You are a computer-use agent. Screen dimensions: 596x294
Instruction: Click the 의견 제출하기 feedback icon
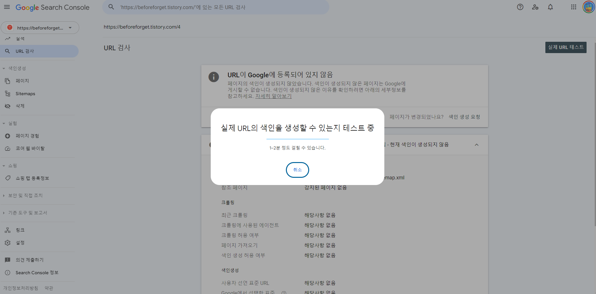(x=8, y=260)
